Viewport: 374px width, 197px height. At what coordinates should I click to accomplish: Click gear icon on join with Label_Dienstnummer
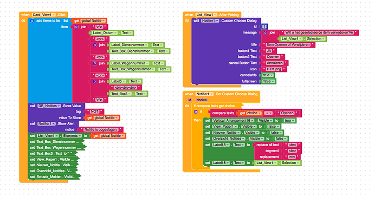point(95,45)
